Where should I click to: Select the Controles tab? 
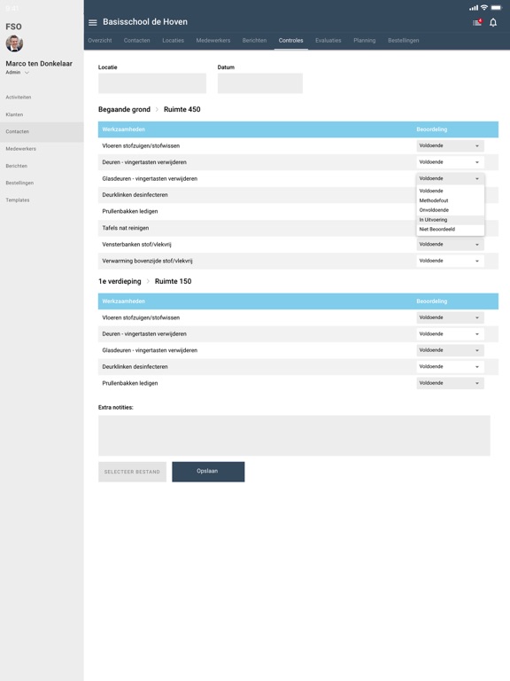[x=291, y=41]
